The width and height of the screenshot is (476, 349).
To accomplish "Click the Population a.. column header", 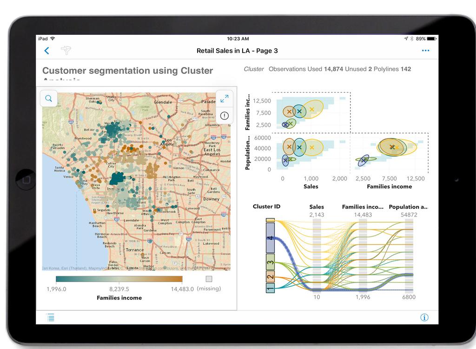I will (x=409, y=207).
